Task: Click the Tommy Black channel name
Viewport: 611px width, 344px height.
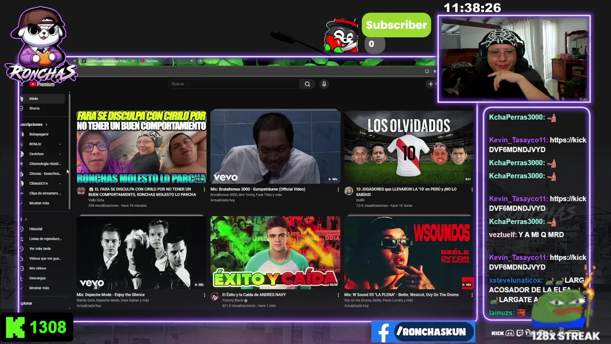Action: (232, 301)
